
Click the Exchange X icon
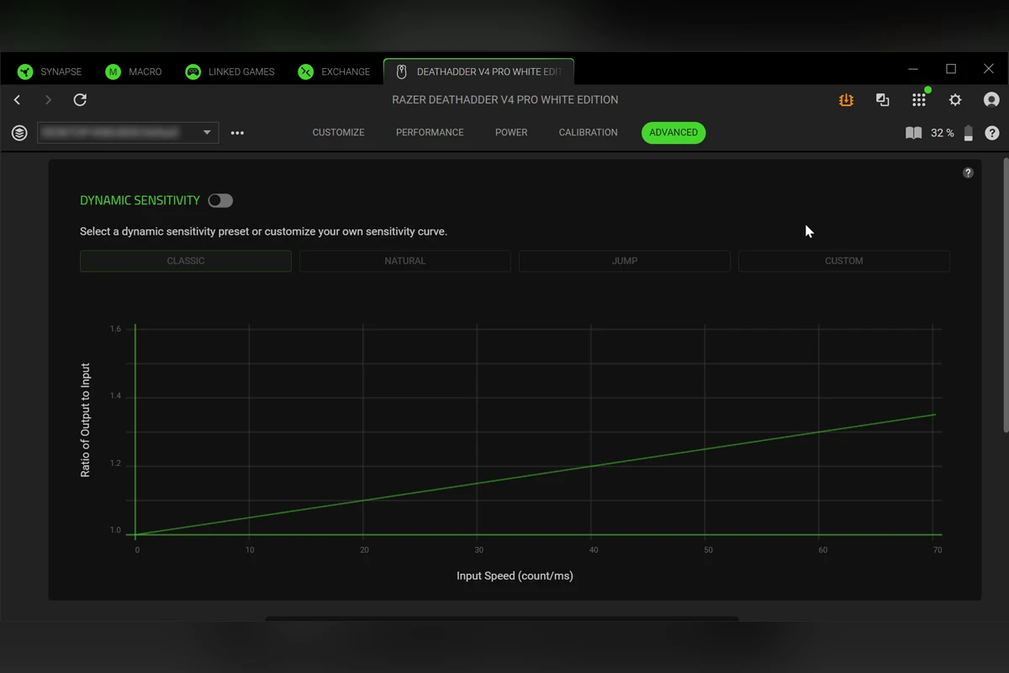(306, 72)
